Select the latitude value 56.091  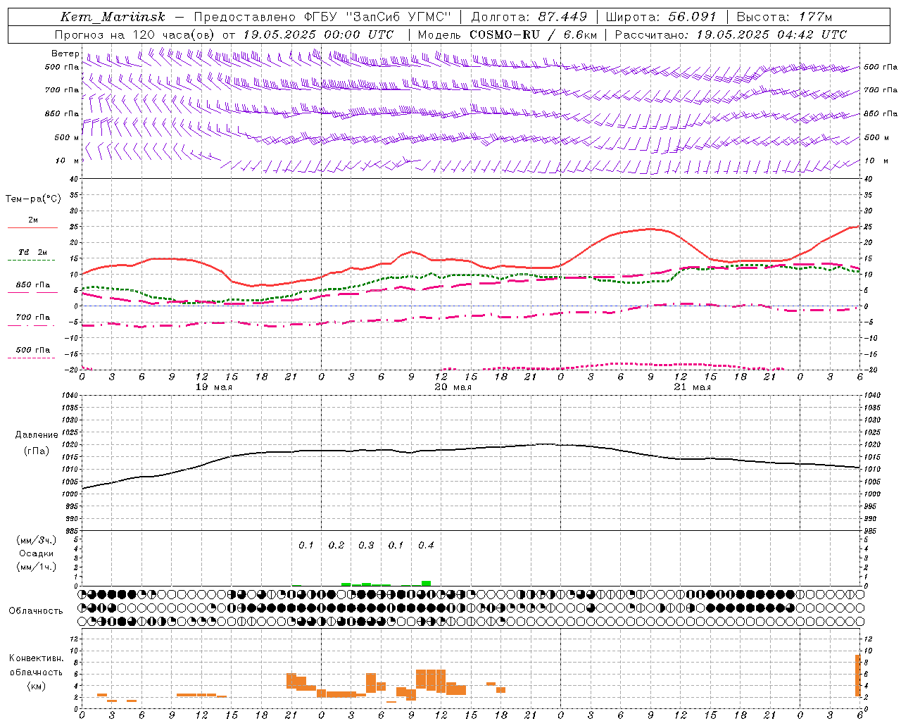(692, 17)
